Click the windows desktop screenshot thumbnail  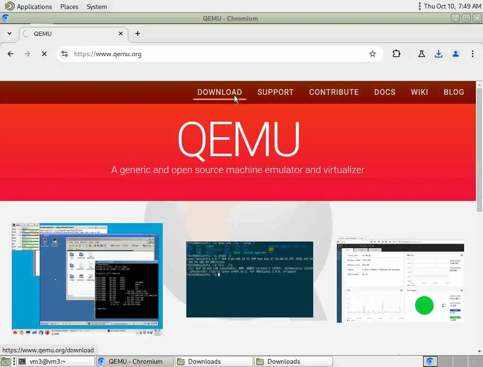87,279
